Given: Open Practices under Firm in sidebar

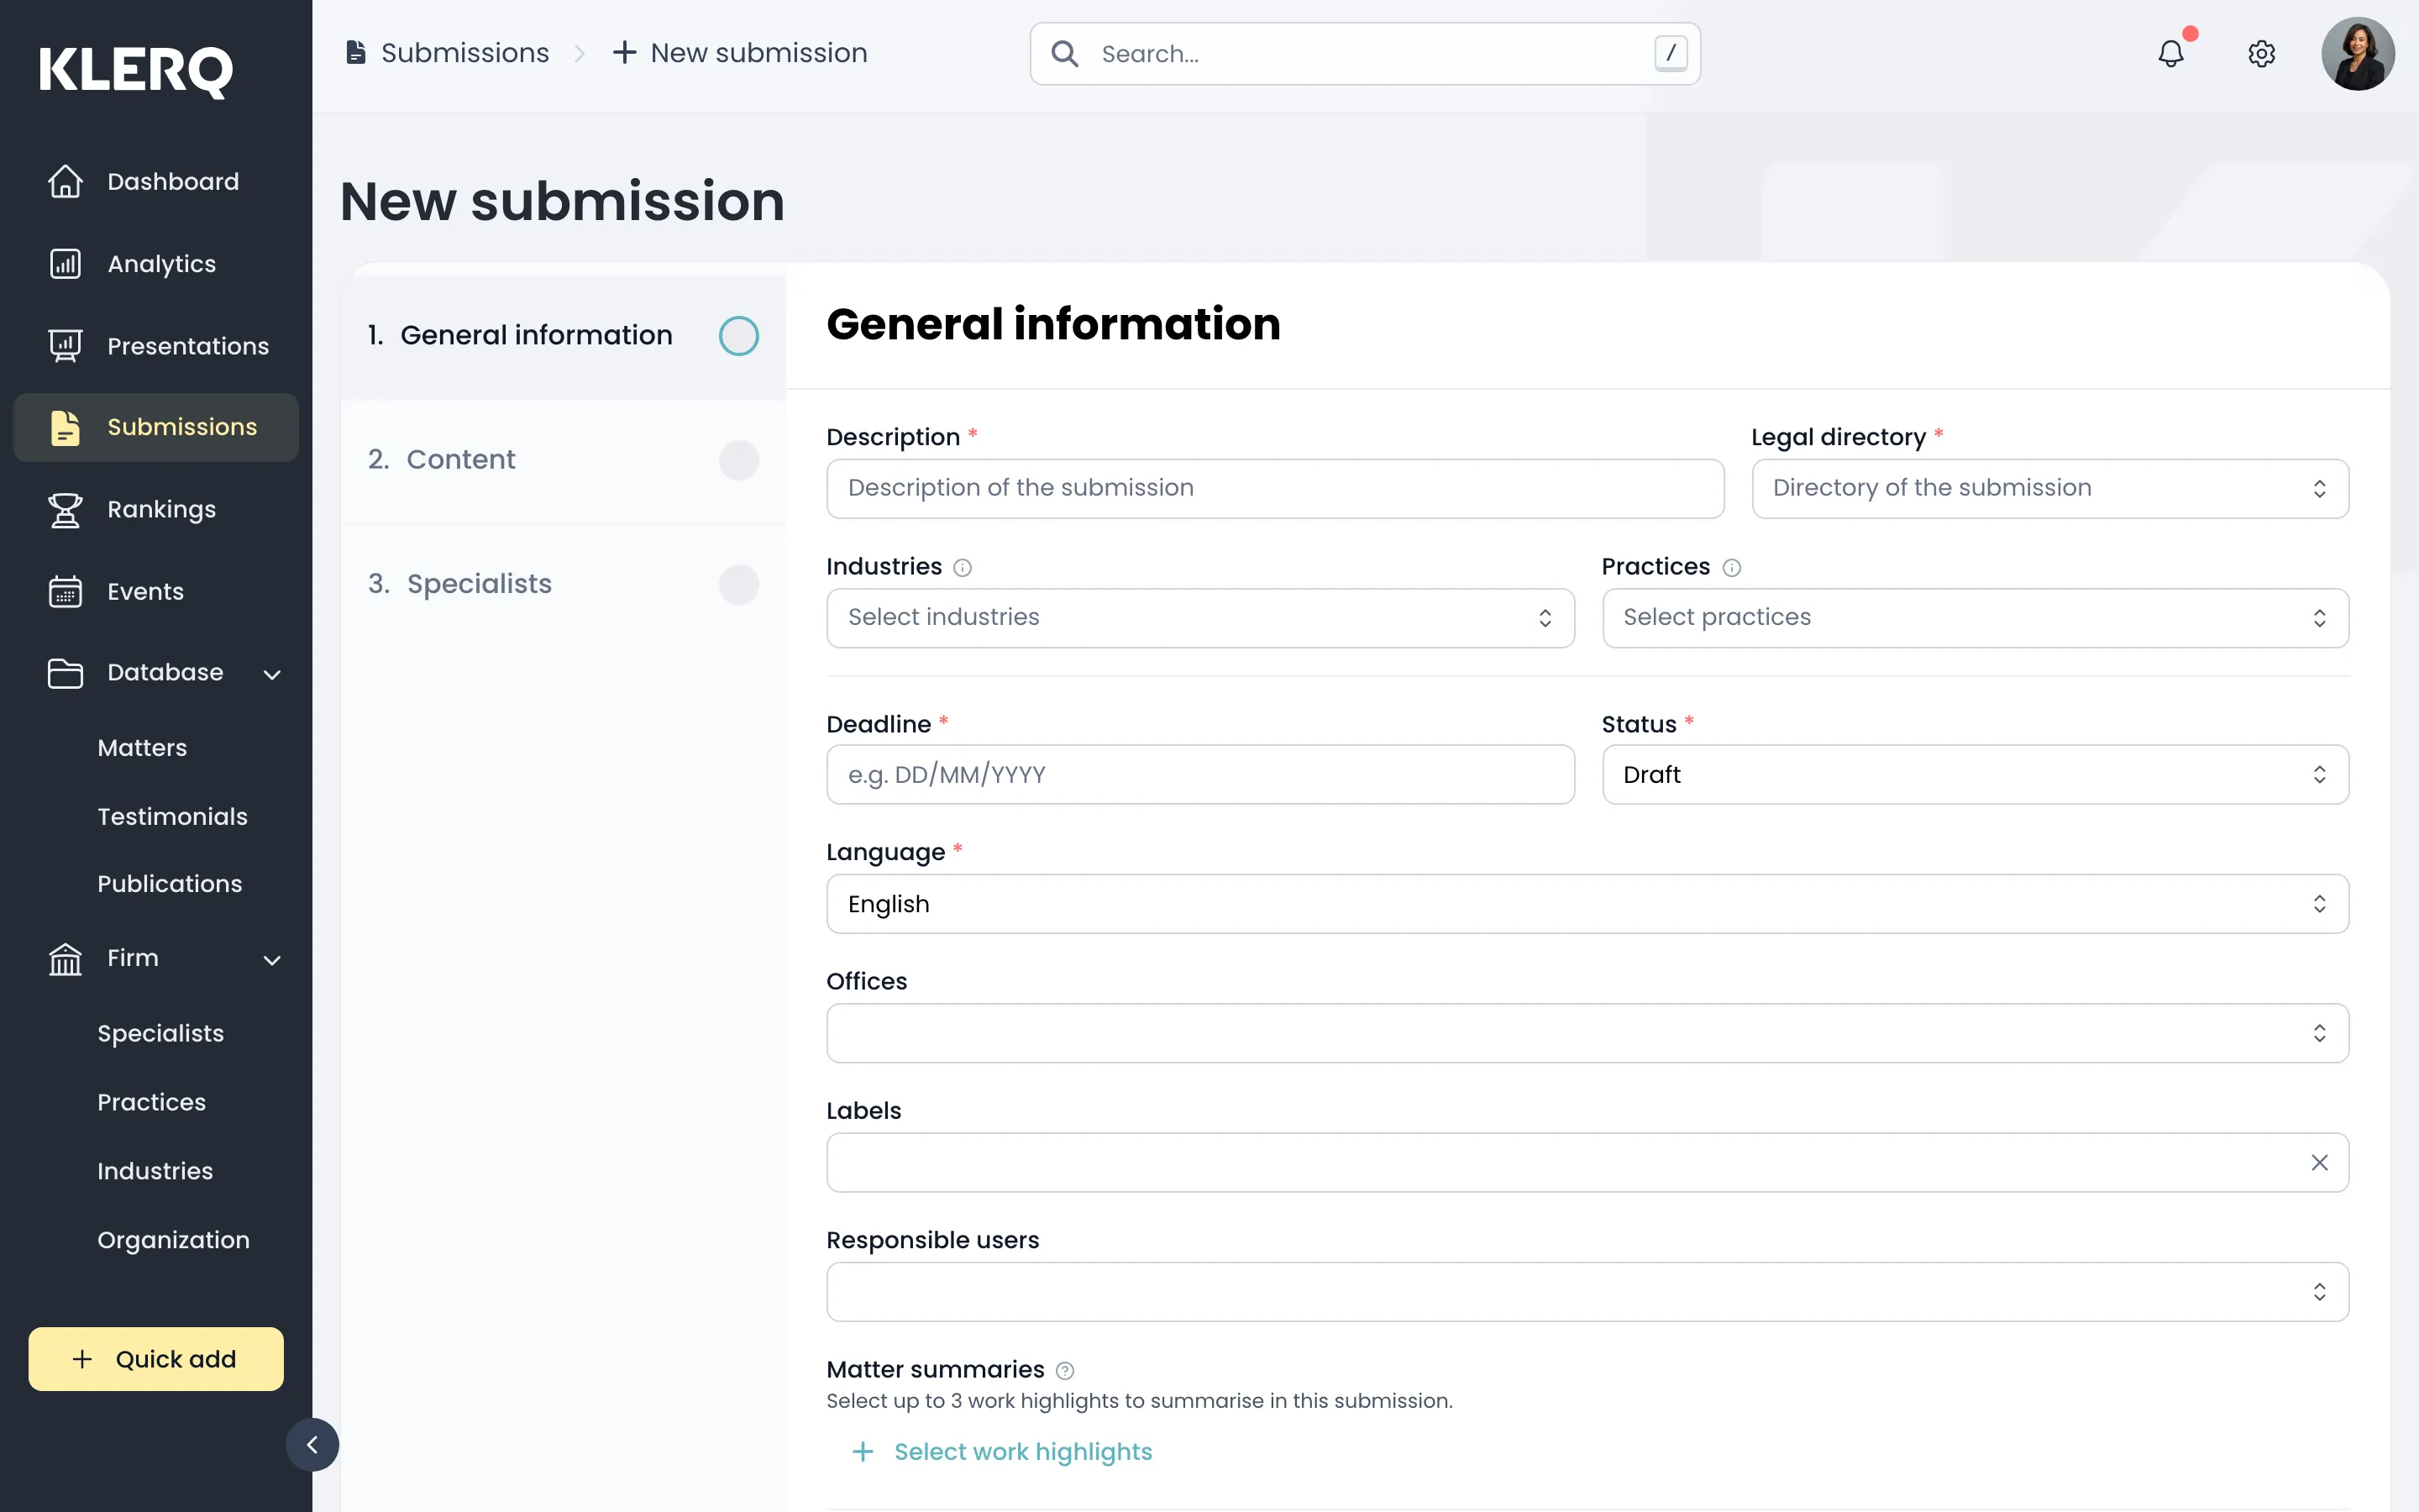Looking at the screenshot, I should pos(152,1102).
